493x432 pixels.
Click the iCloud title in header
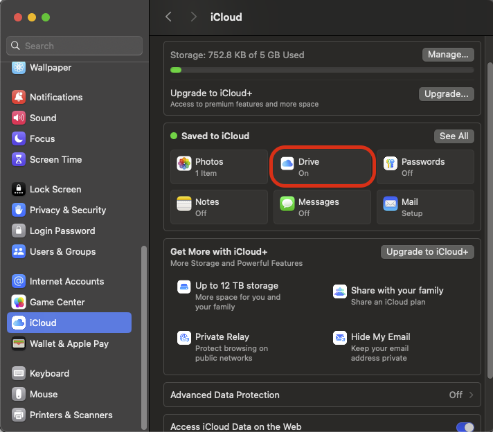point(226,17)
